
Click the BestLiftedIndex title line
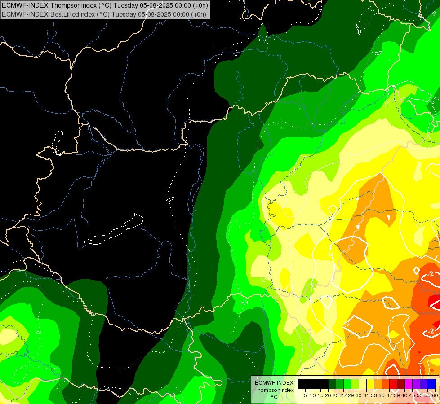pos(104,14)
